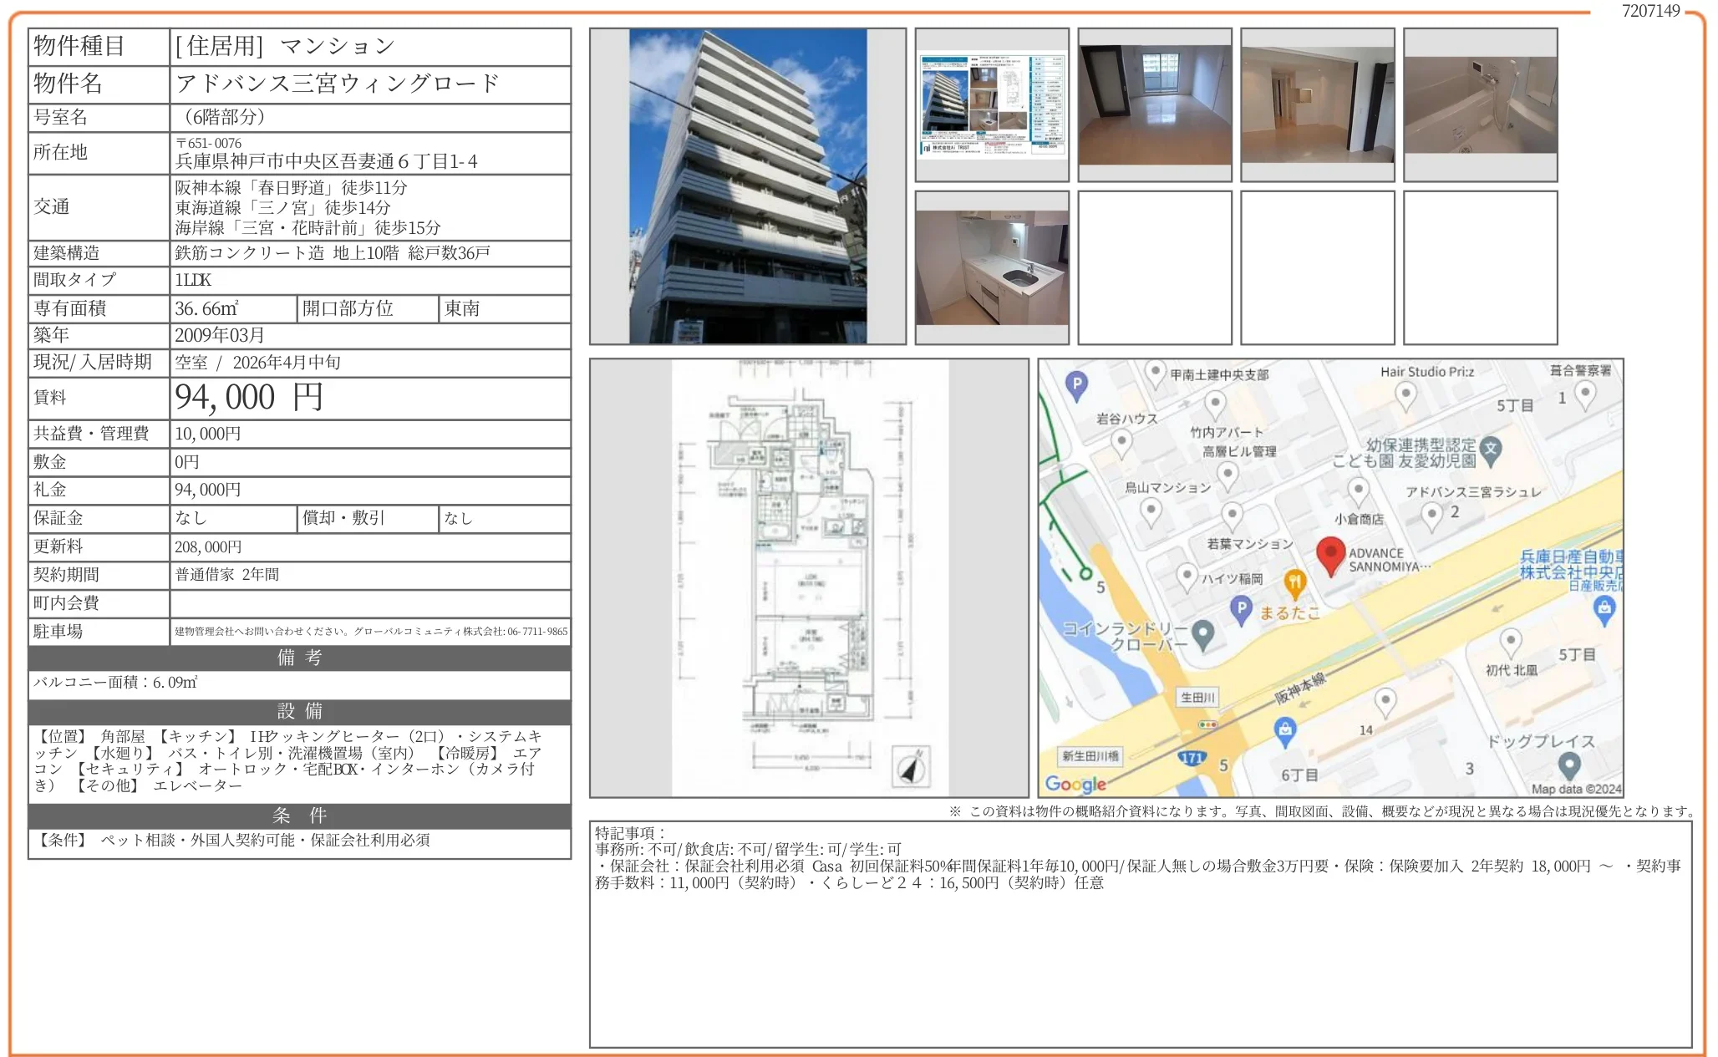The width and height of the screenshot is (1718, 1057).
Task: Click the main building exterior photo
Action: (x=748, y=186)
